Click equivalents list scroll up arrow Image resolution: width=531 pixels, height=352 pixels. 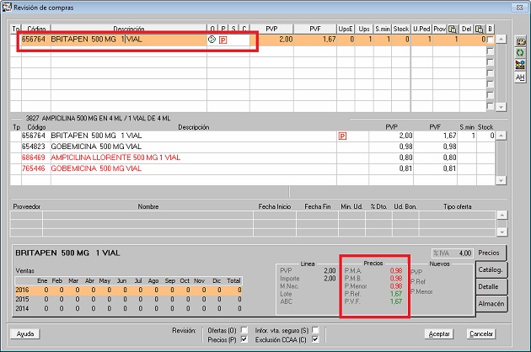click(501, 136)
